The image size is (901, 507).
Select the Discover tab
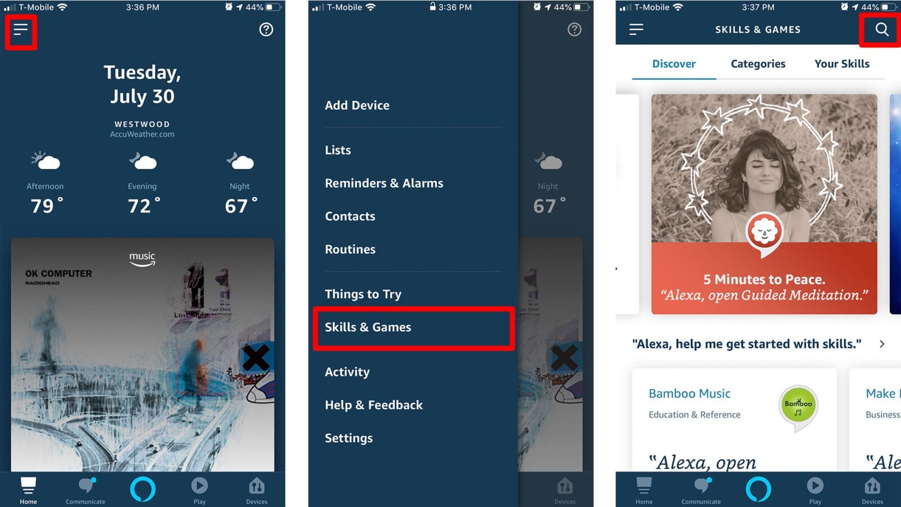click(673, 64)
